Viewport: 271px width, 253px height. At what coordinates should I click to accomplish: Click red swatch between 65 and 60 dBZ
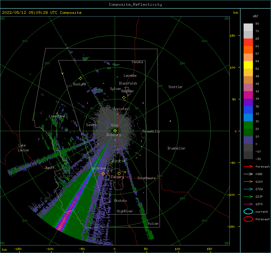point(248,42)
